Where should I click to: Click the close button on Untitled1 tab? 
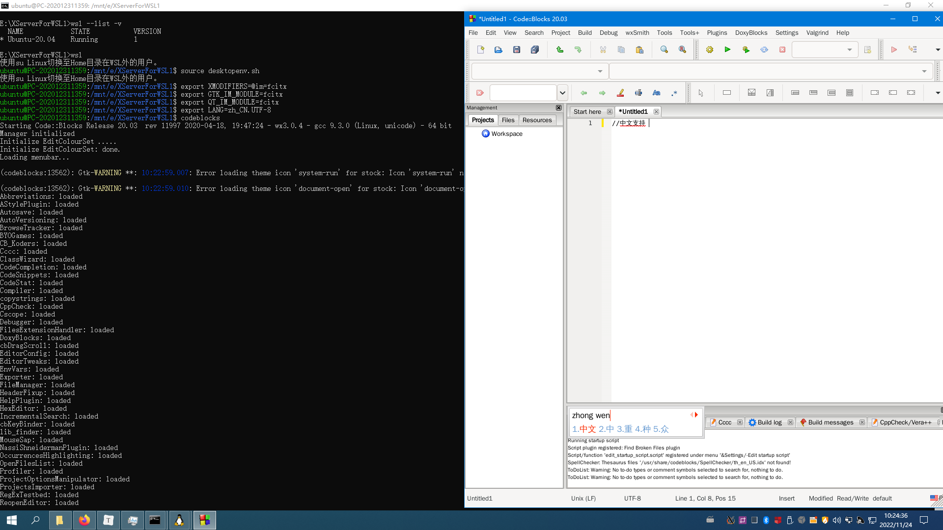(x=656, y=111)
